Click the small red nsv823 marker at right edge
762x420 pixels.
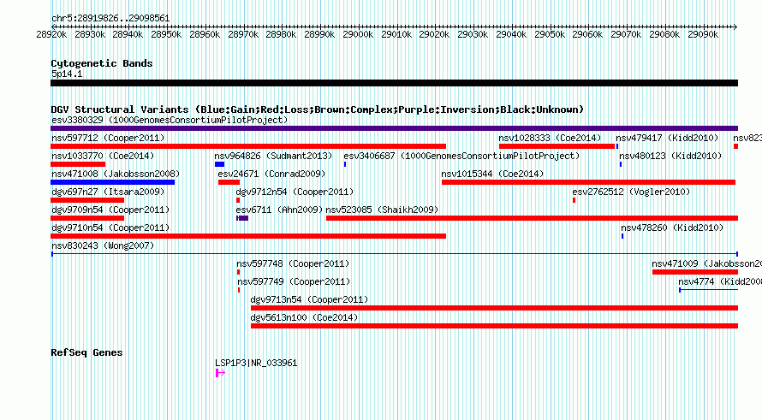point(735,146)
